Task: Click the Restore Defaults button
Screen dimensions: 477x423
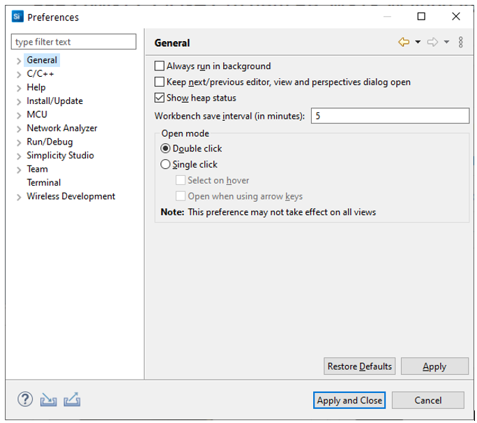Action: pyautogui.click(x=360, y=366)
